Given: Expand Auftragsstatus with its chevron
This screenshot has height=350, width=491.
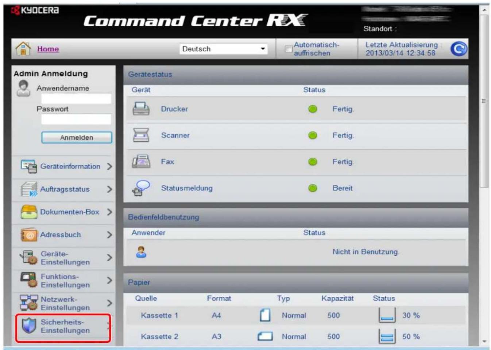Looking at the screenshot, I should 109,189.
